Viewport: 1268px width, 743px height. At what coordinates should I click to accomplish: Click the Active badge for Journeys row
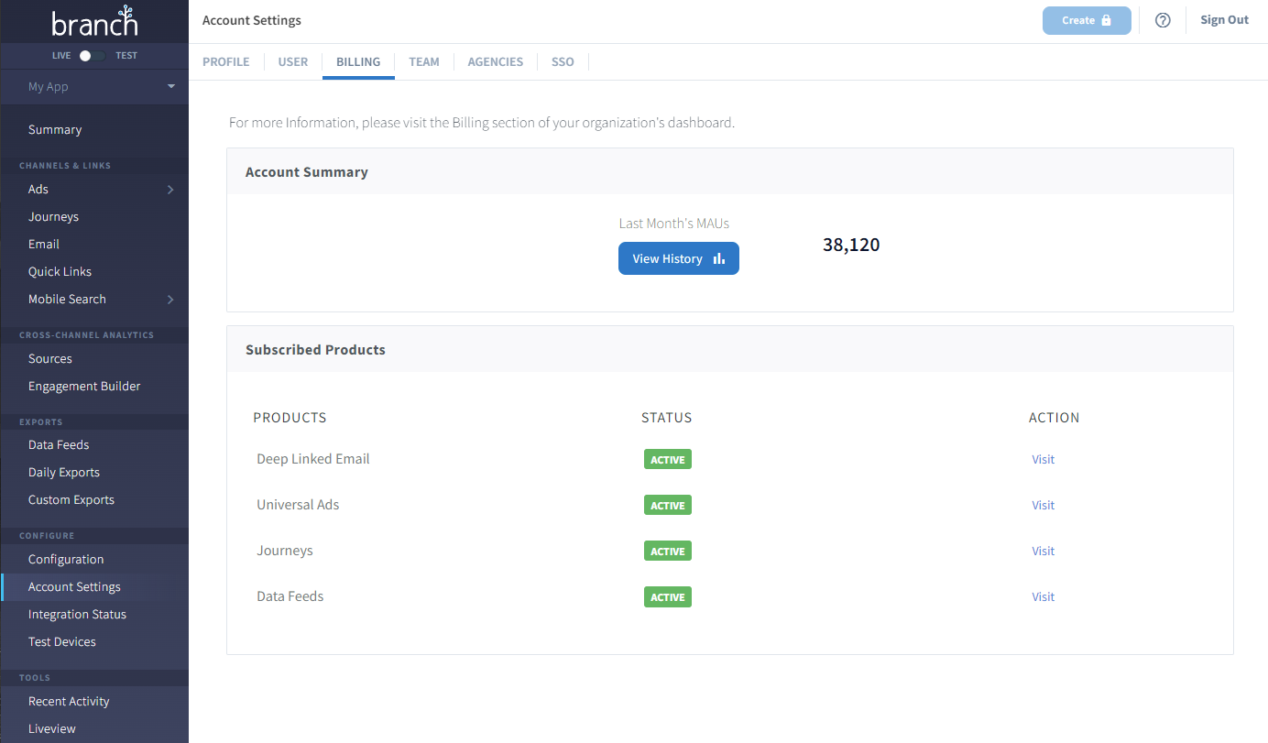(668, 552)
